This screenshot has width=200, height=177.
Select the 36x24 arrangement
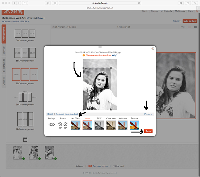(x=25, y=98)
